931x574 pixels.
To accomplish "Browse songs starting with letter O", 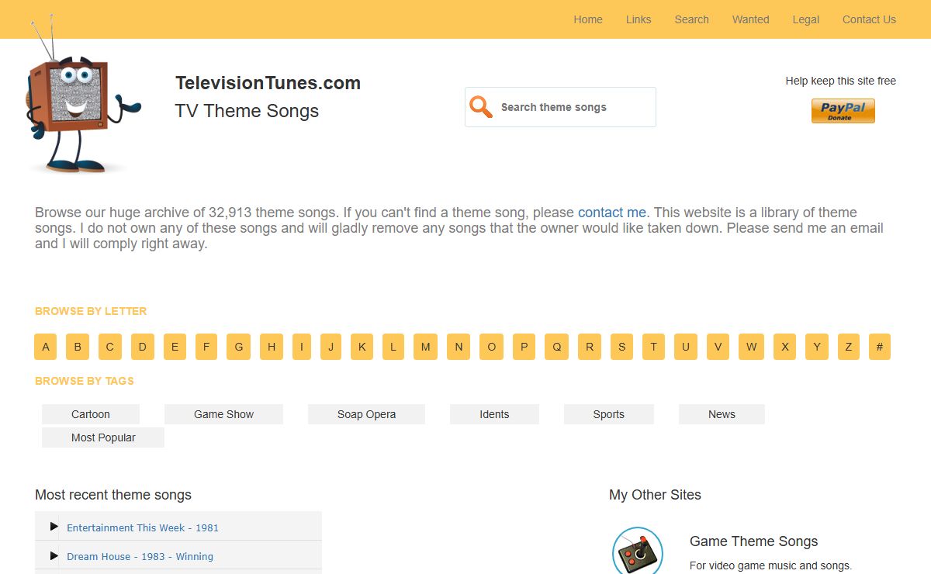I will [x=491, y=347].
